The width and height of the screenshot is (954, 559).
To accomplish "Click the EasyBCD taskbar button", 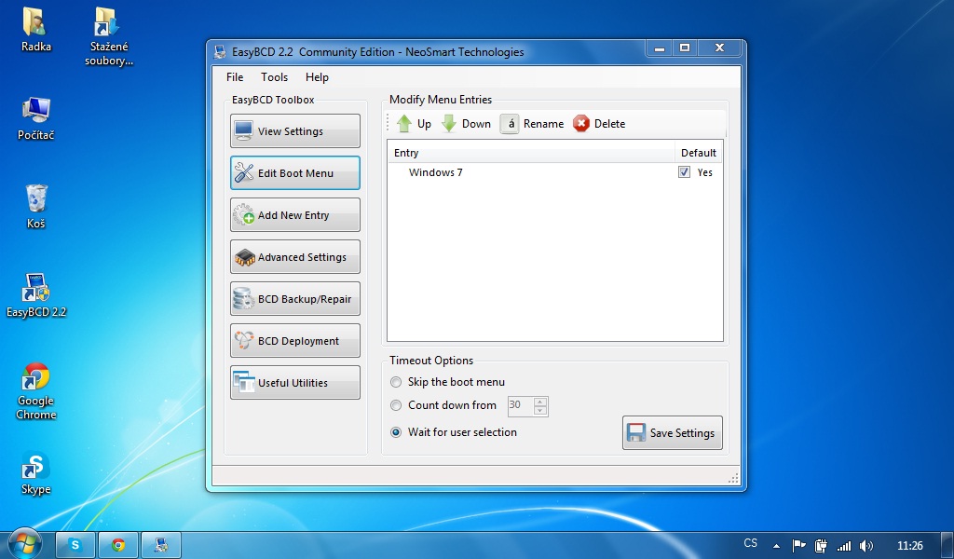I will point(161,545).
